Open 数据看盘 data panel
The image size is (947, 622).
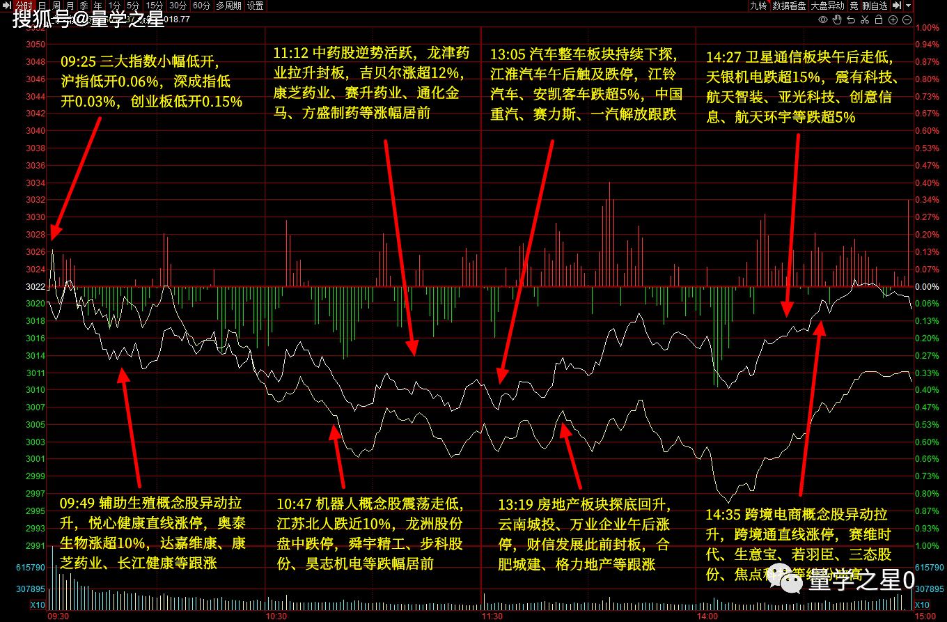pyautogui.click(x=789, y=6)
